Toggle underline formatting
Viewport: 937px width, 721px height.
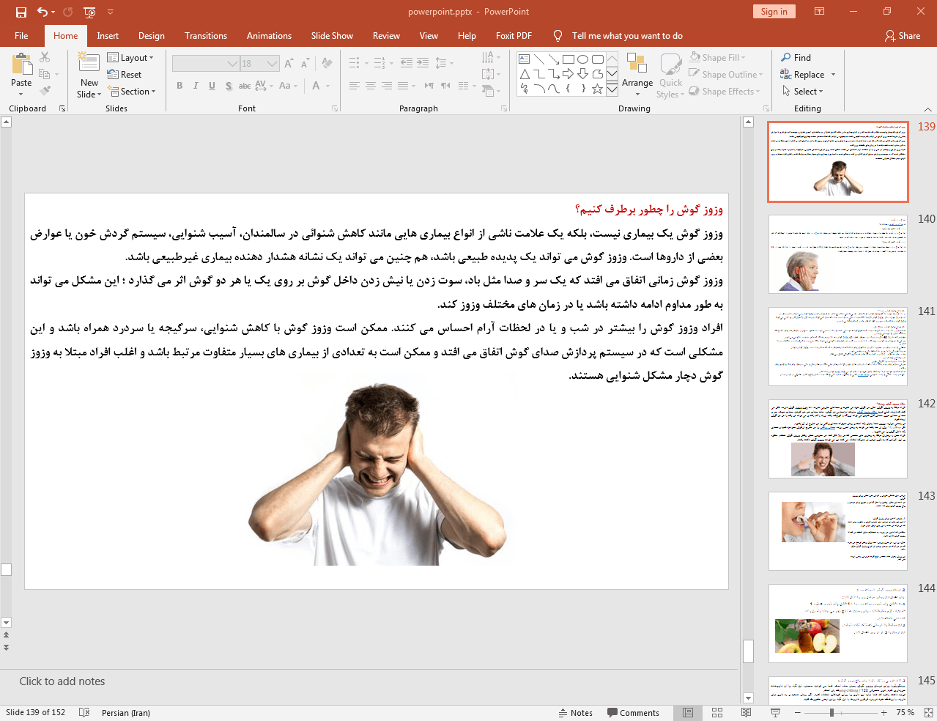(212, 86)
